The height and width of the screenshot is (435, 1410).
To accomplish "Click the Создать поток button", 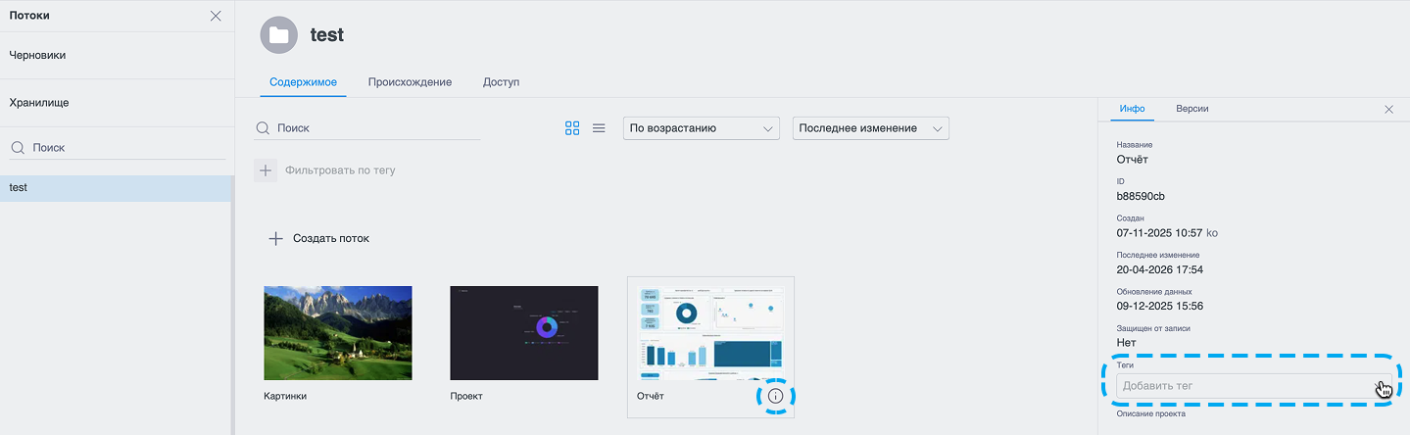I will 318,238.
